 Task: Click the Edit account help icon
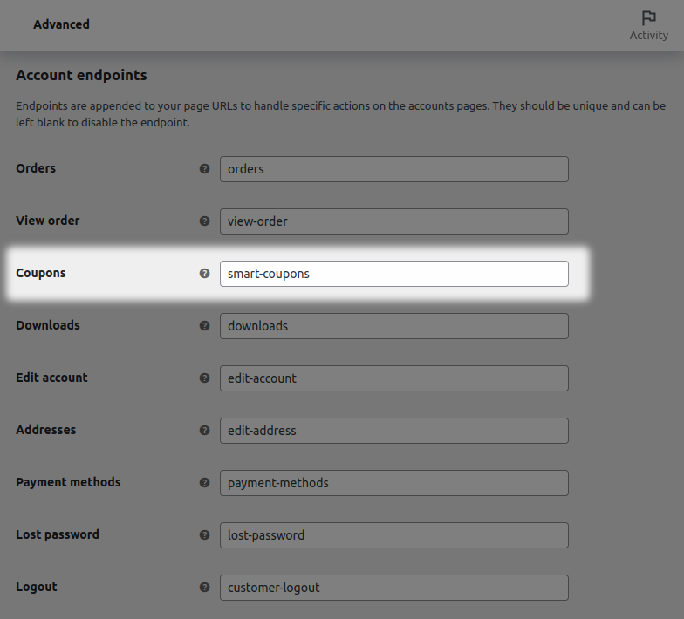[204, 378]
